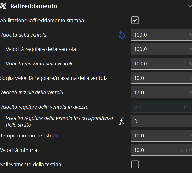Click the Abilitazione raffreddamento stampa label
Viewport: 192px width, 173px height.
coord(42,20)
